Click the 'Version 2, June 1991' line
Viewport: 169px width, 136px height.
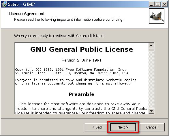click(x=82, y=60)
